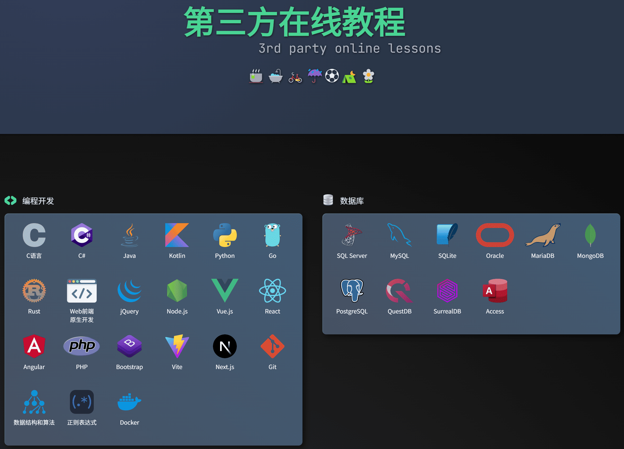Select the Node.js green hexagon icon
Screen dimensions: 624x449
pyautogui.click(x=177, y=291)
